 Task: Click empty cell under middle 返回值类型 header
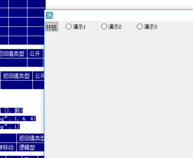click(16, 85)
